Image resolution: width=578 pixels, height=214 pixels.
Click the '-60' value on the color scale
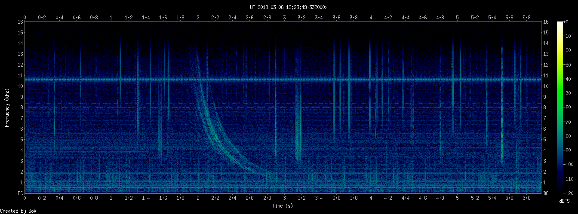pos(568,107)
